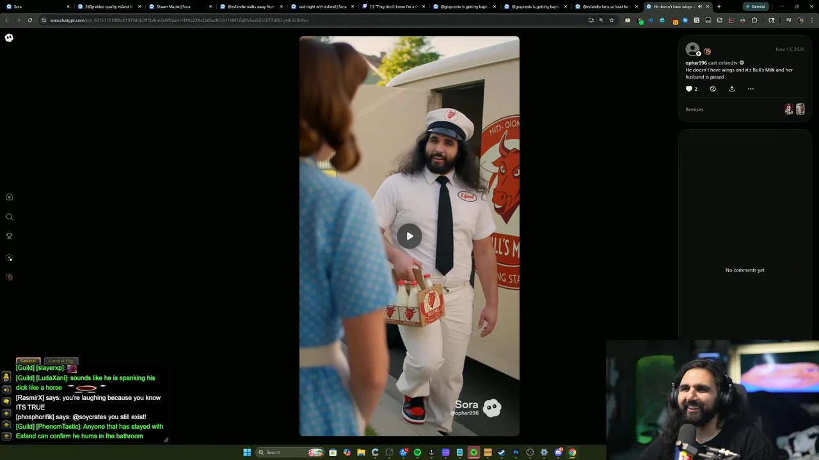Open the esfandtv cast profile link

point(728,63)
